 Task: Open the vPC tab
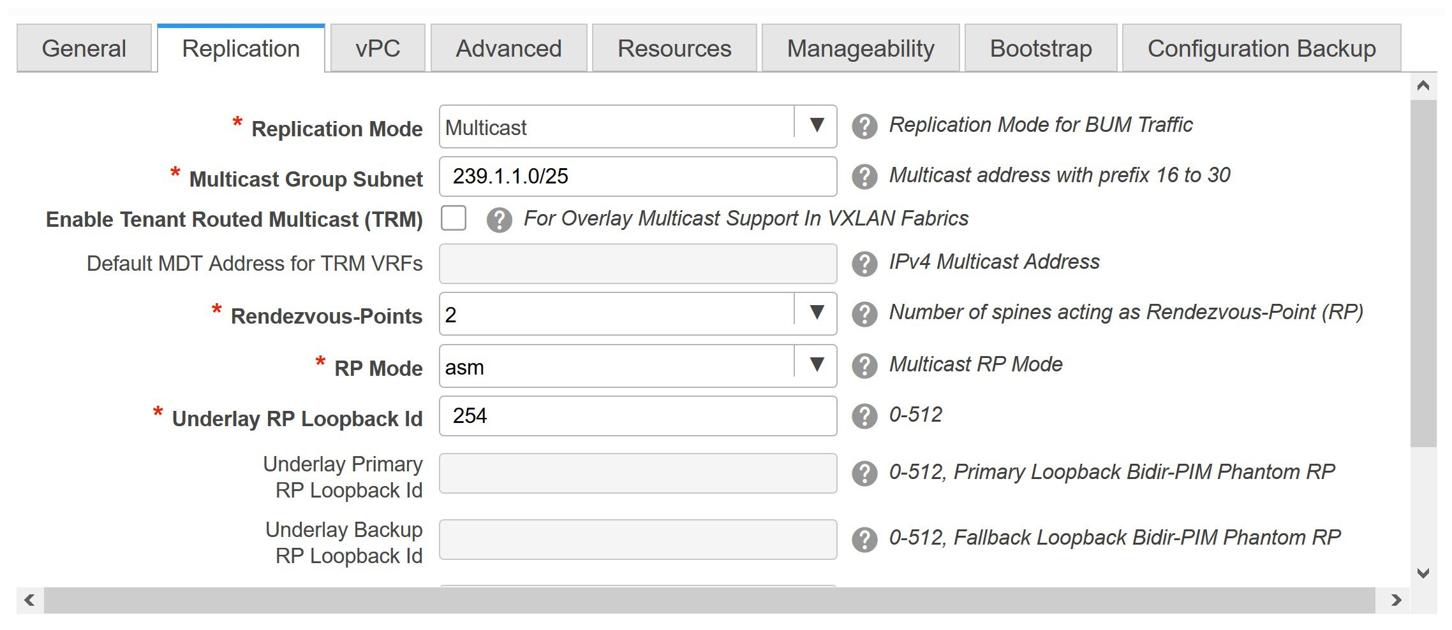pos(378,48)
